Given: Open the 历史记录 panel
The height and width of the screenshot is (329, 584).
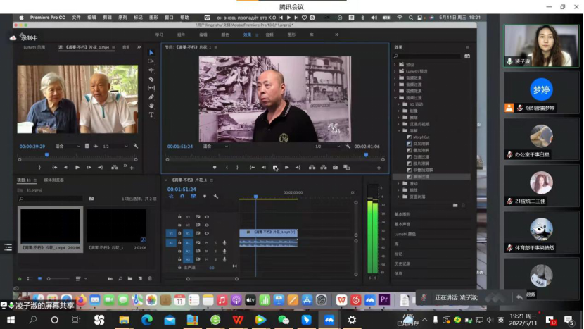Looking at the screenshot, I should click(402, 263).
